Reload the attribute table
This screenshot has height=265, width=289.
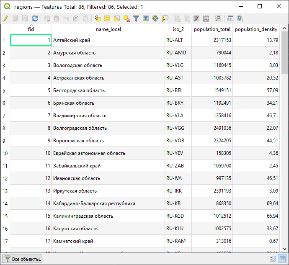coord(35,18)
